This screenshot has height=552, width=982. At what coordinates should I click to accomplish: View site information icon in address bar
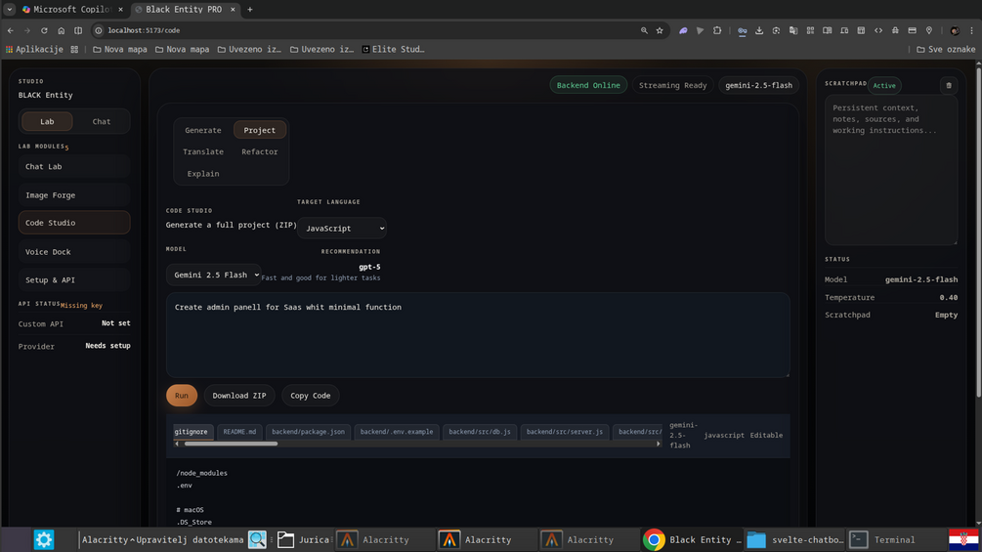(x=99, y=30)
